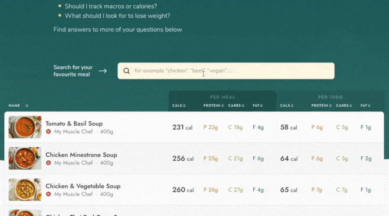
Task: Select Tomato & Basil Soup title
Action: click(74, 124)
